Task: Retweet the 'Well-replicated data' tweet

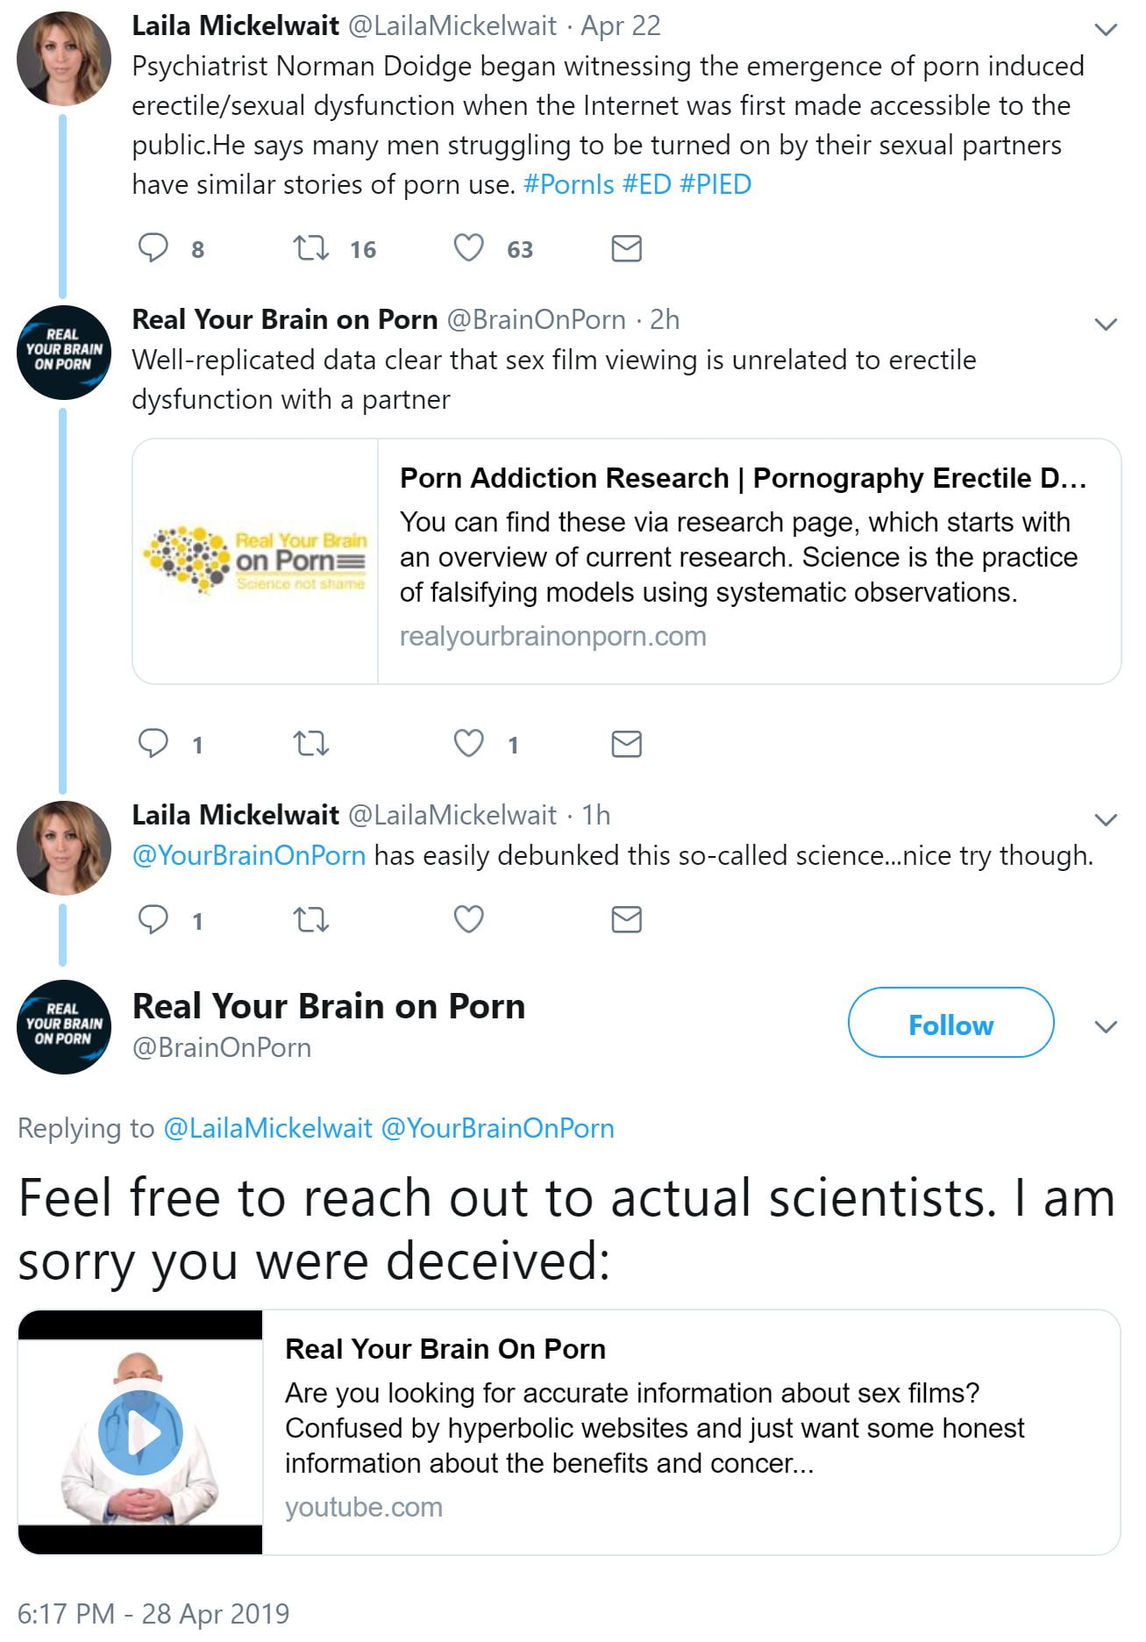Action: pos(310,745)
